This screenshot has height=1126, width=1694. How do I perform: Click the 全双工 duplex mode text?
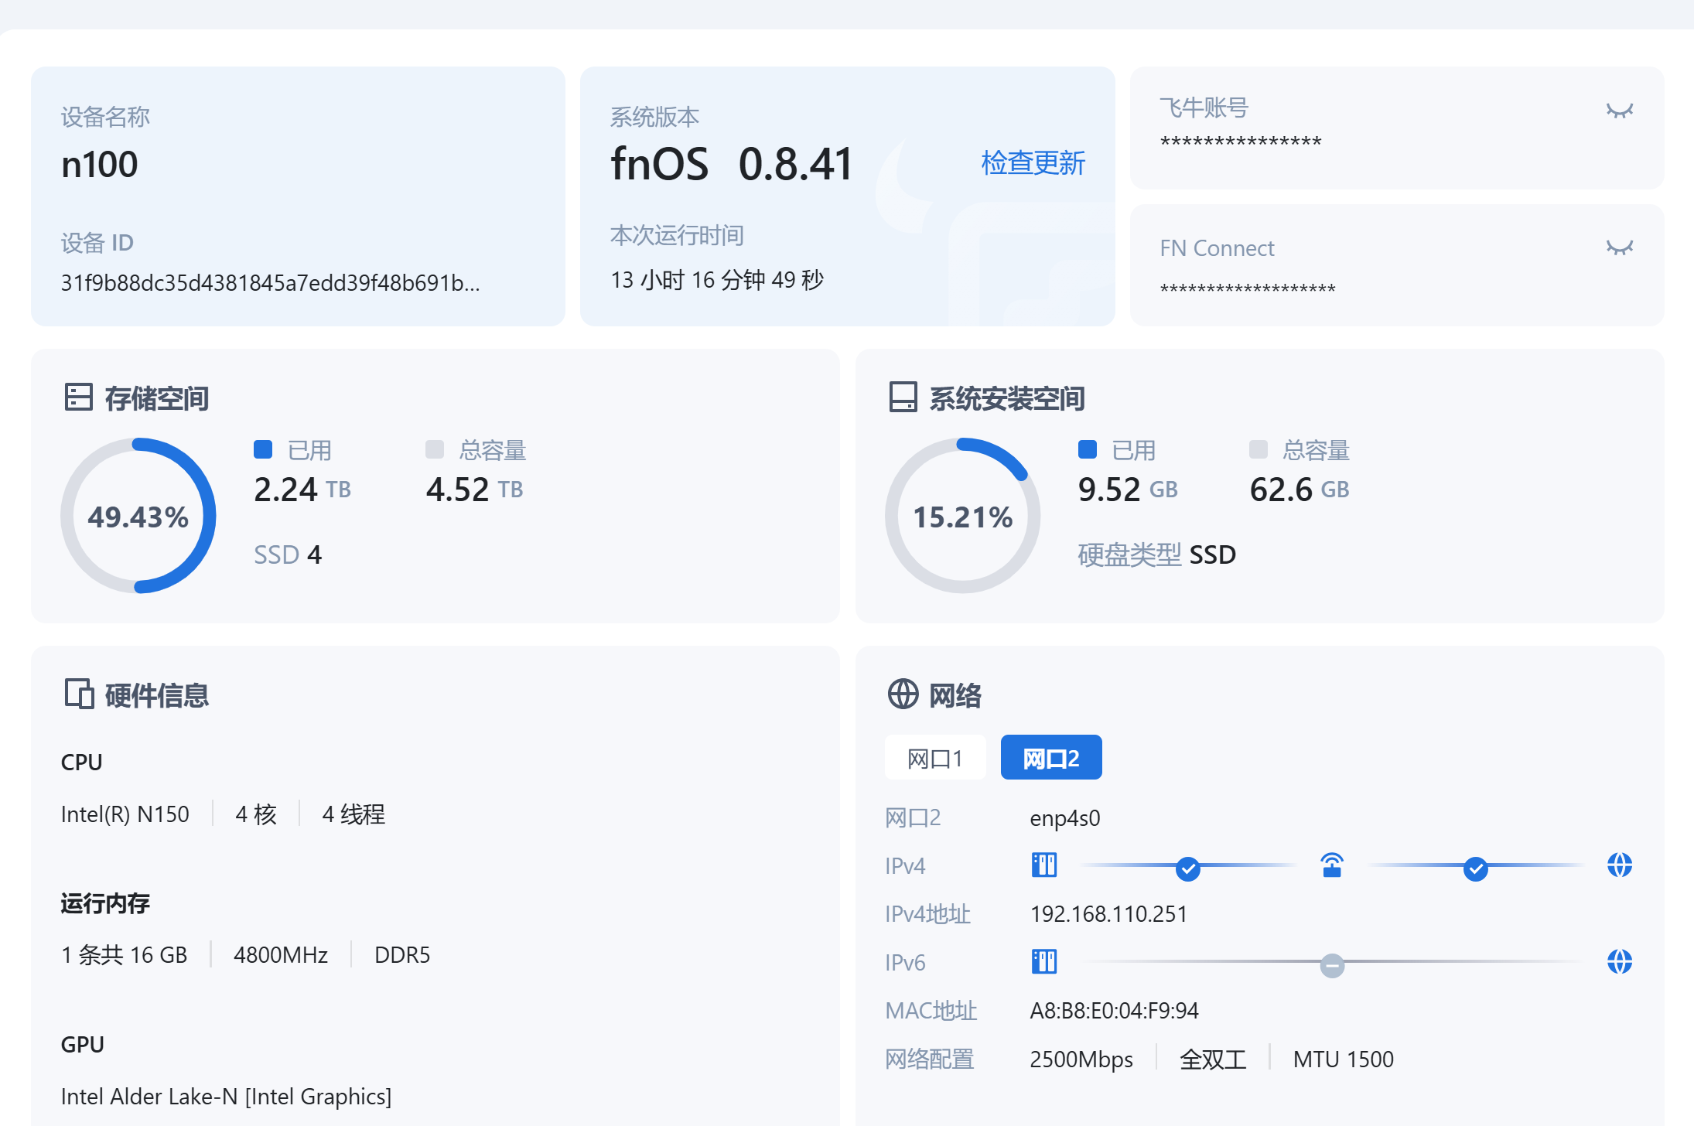1213,1059
